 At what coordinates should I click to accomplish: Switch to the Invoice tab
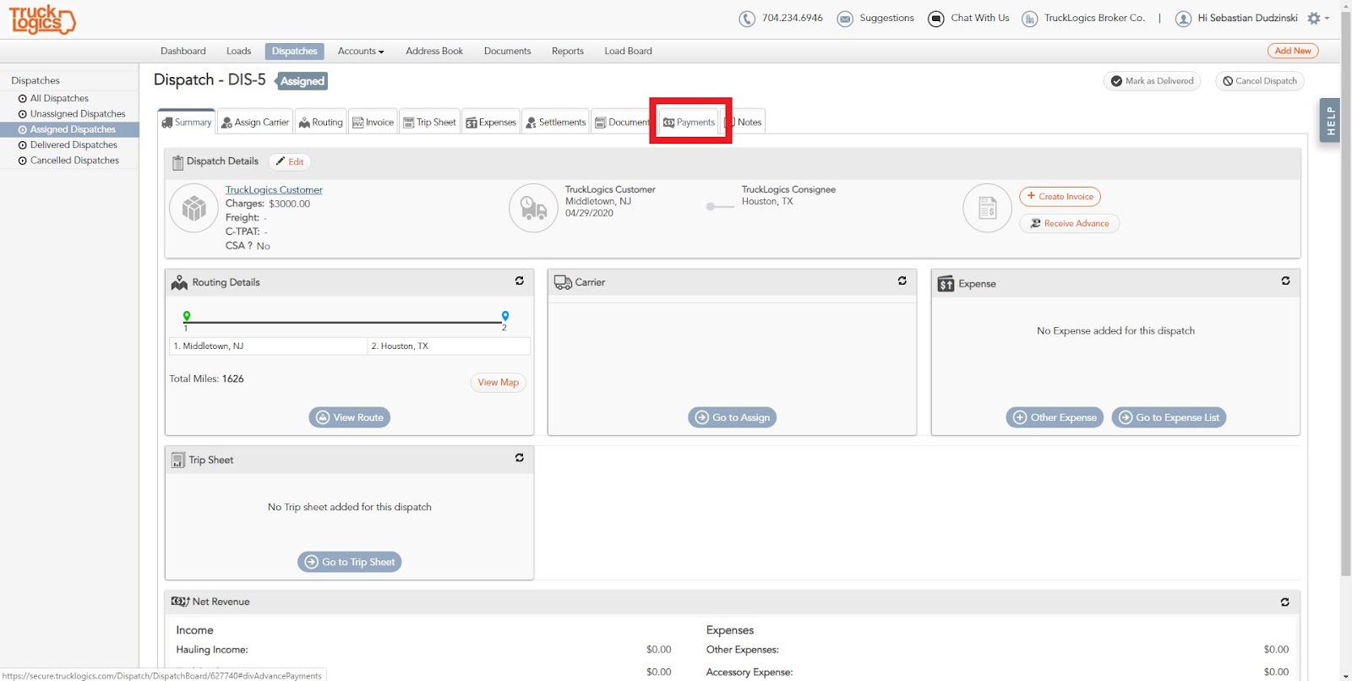click(x=373, y=123)
